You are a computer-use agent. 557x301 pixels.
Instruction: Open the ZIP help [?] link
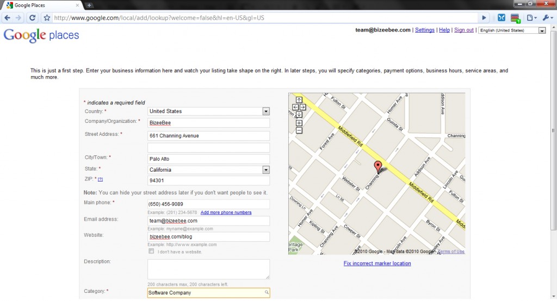click(x=100, y=180)
